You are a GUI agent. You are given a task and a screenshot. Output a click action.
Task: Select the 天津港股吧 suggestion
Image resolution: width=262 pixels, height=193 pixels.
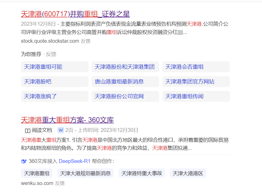tap(55, 82)
